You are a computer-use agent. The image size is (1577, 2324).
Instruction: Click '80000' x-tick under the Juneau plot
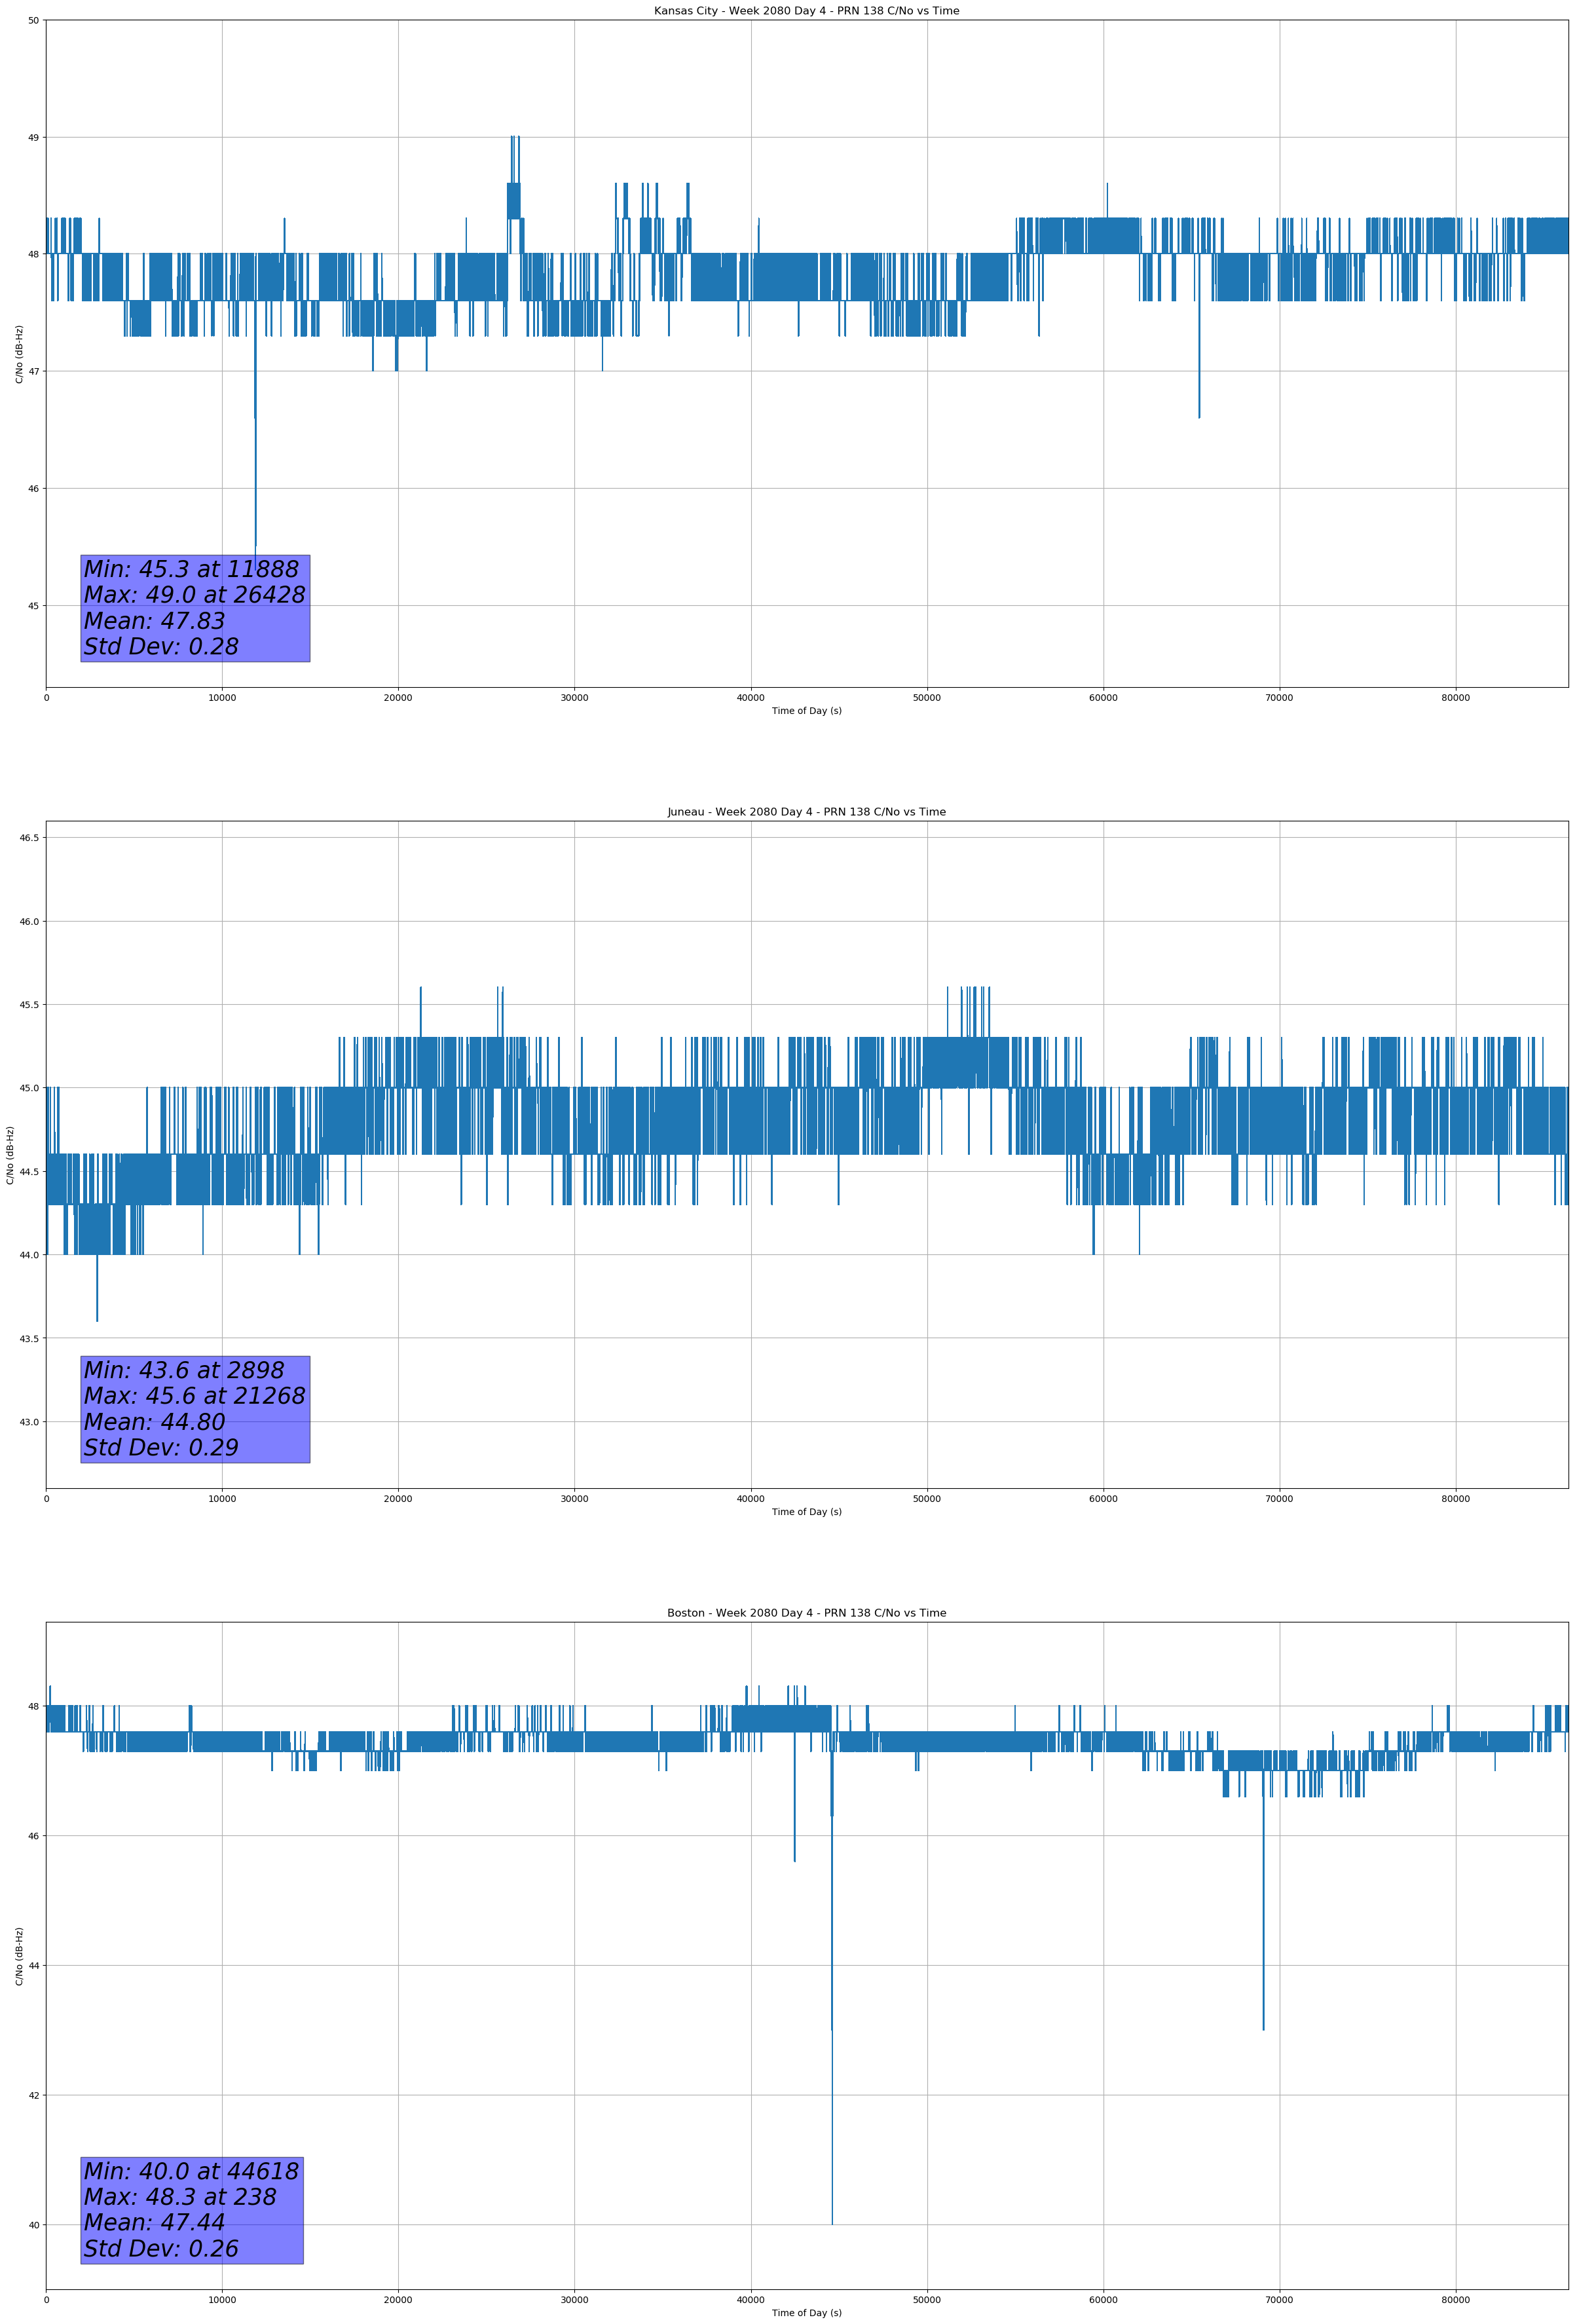point(1455,1498)
